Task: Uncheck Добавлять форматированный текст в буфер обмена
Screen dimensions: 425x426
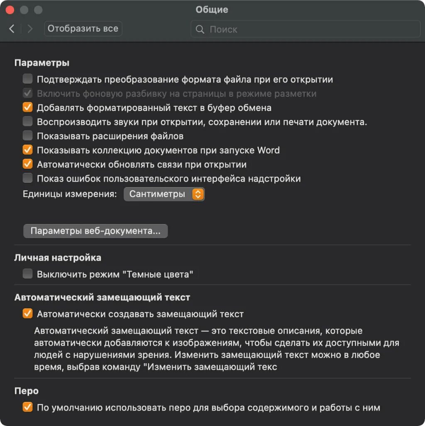Action: (28, 107)
